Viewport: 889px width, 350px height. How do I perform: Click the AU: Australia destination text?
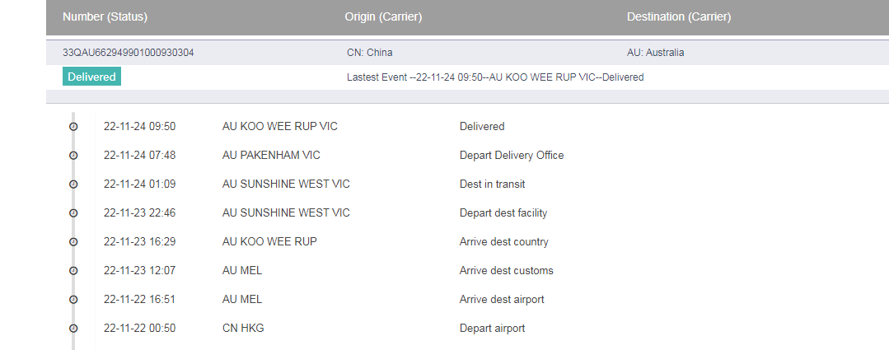pos(655,53)
